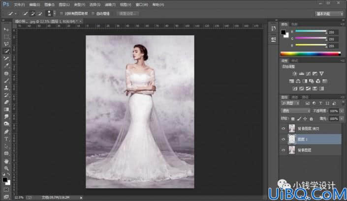
Task: Open the File menu
Action: point(20,4)
